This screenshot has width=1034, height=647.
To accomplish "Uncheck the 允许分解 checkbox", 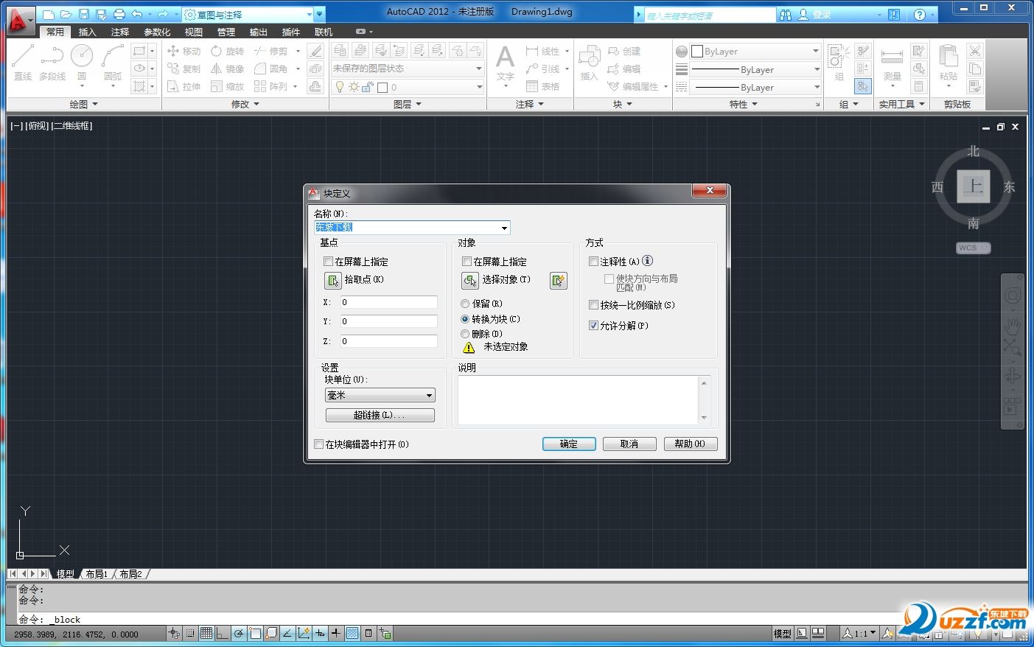I will (x=594, y=326).
